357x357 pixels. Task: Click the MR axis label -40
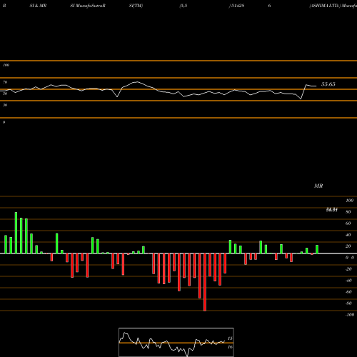coord(348,281)
